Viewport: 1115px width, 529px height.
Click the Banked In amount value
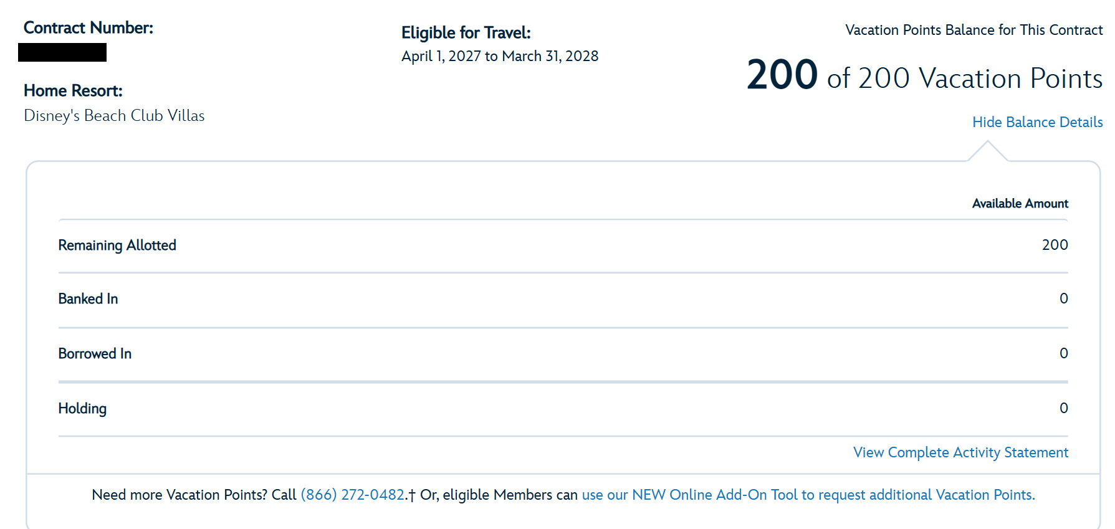[1063, 299]
